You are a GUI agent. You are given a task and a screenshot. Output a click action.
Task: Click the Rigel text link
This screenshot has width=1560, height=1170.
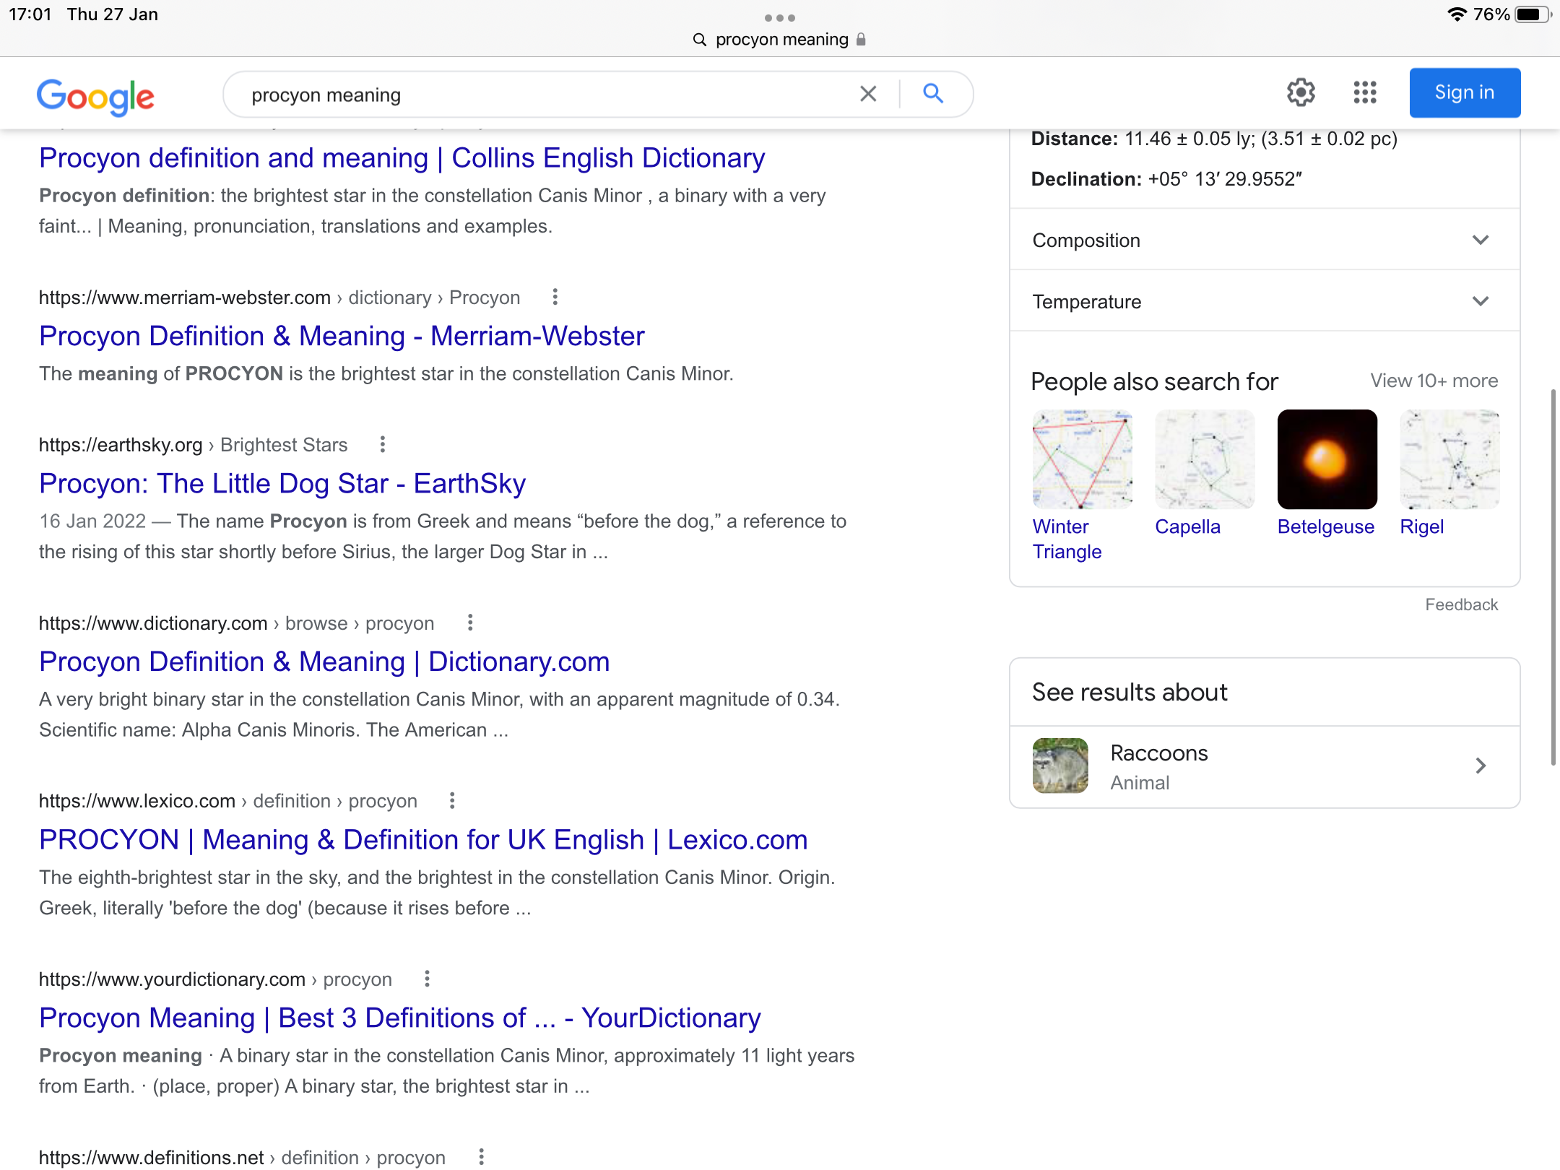point(1421,526)
